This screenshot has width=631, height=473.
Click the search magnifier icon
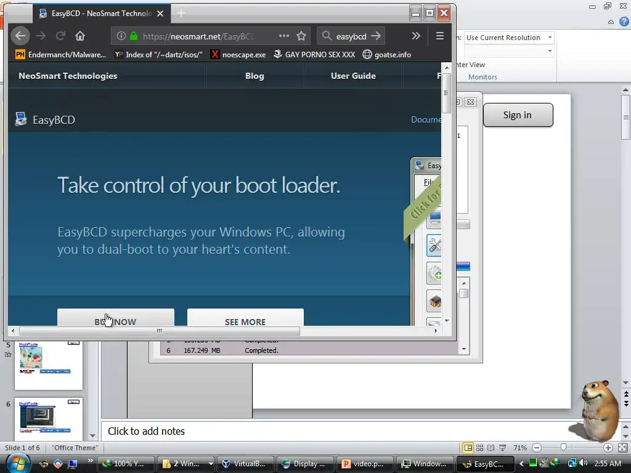pyautogui.click(x=327, y=36)
